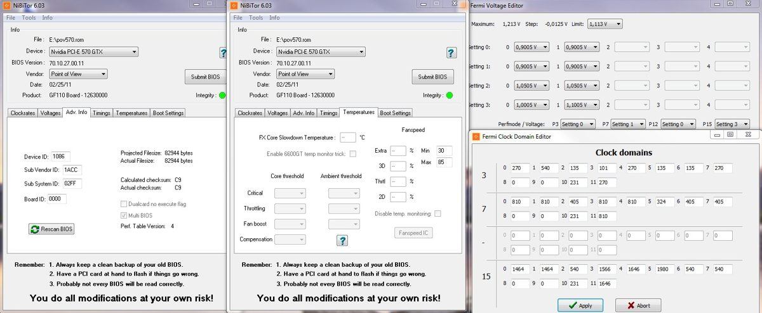Viewport: 762px width, 313px height.
Task: Switch to Adv. Info tab in middle NiBiTor
Action: point(304,113)
